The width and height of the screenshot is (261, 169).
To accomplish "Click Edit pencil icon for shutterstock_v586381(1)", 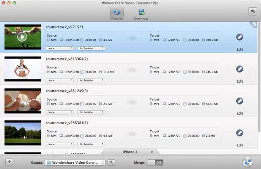I will tap(240, 133).
